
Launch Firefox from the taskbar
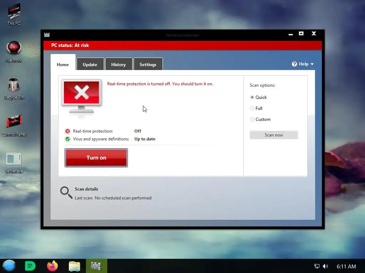click(x=52, y=266)
